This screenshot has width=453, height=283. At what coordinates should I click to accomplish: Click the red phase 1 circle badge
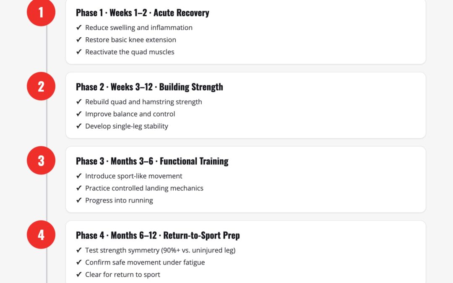point(41,12)
